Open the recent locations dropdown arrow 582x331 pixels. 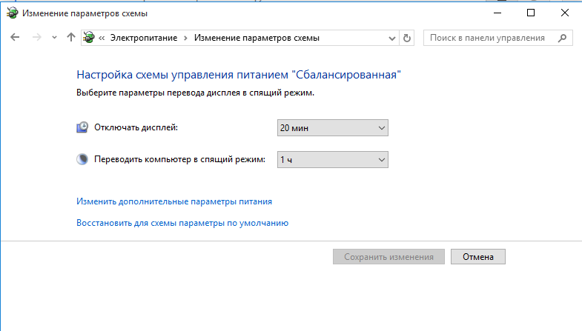point(54,38)
